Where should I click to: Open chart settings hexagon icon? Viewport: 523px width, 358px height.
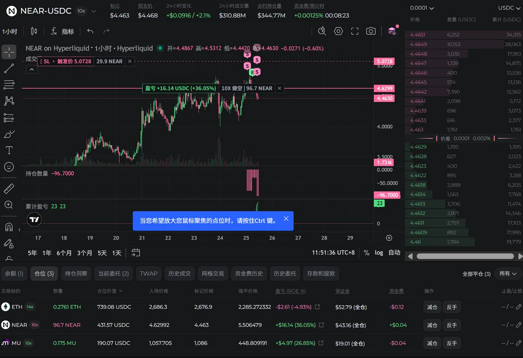[x=338, y=31]
